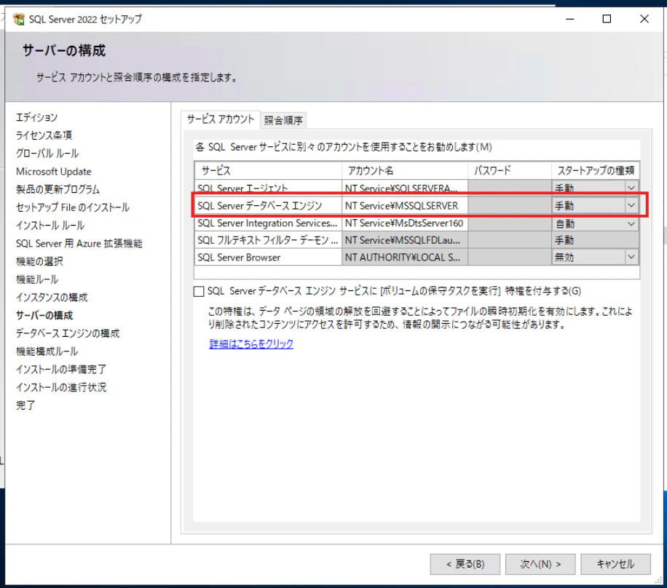
Task: Click account name NT Service¥MsDtsServer160
Action: click(x=405, y=223)
